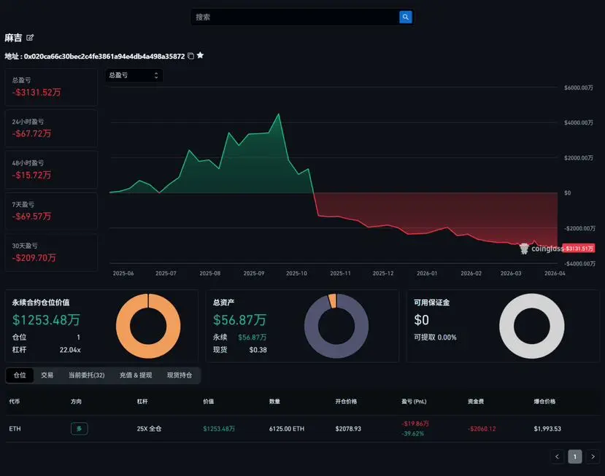This screenshot has height=476, width=605.
Task: Click the 方向 column header
Action: click(x=76, y=401)
